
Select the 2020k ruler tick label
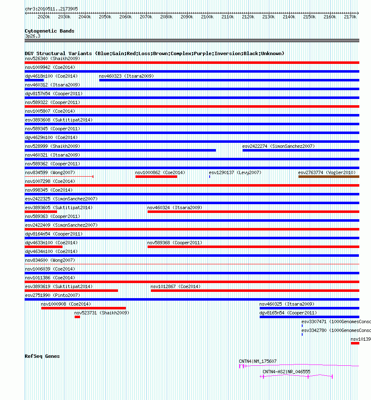44,17
